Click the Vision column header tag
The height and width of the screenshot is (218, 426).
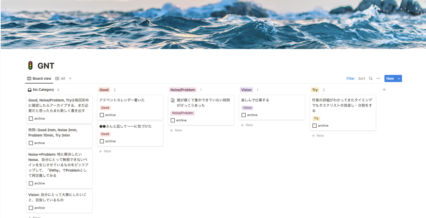click(246, 90)
